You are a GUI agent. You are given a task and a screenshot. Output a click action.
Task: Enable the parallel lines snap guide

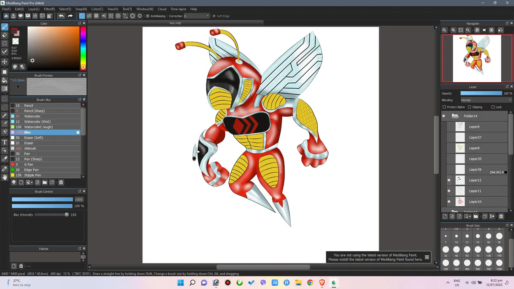tap(89, 16)
